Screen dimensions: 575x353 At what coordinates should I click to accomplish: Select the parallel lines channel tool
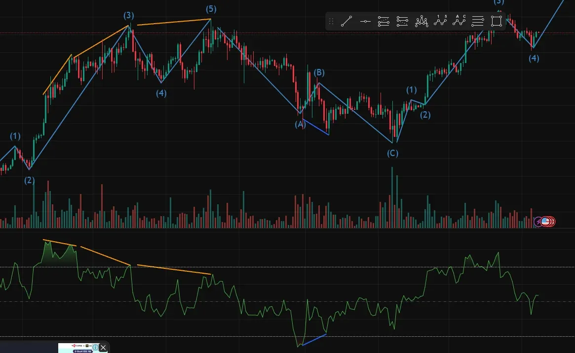tap(478, 21)
